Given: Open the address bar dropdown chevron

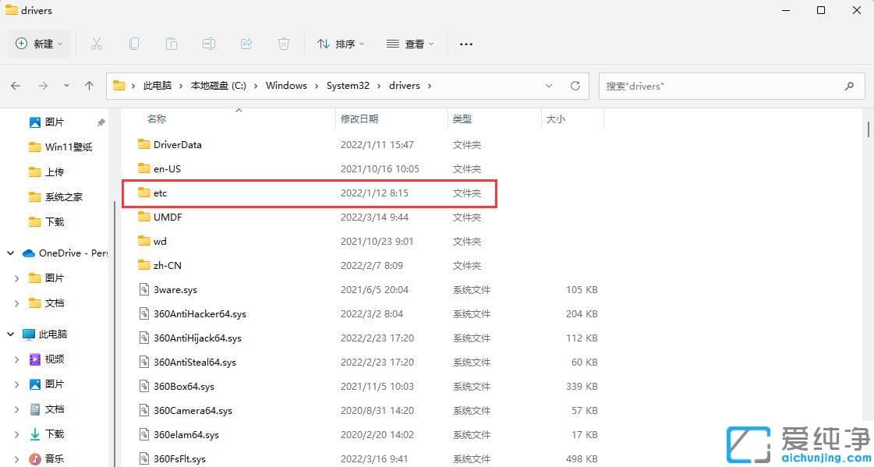Looking at the screenshot, I should coord(549,86).
